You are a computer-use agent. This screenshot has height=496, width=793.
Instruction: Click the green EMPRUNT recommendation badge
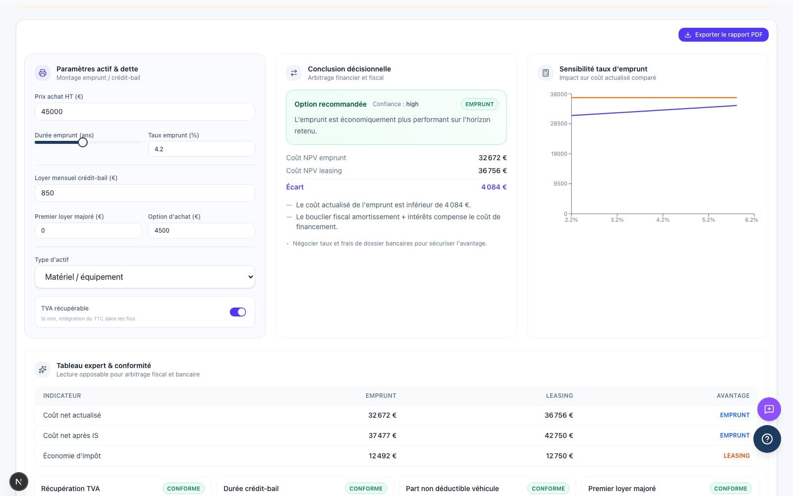[x=479, y=104]
